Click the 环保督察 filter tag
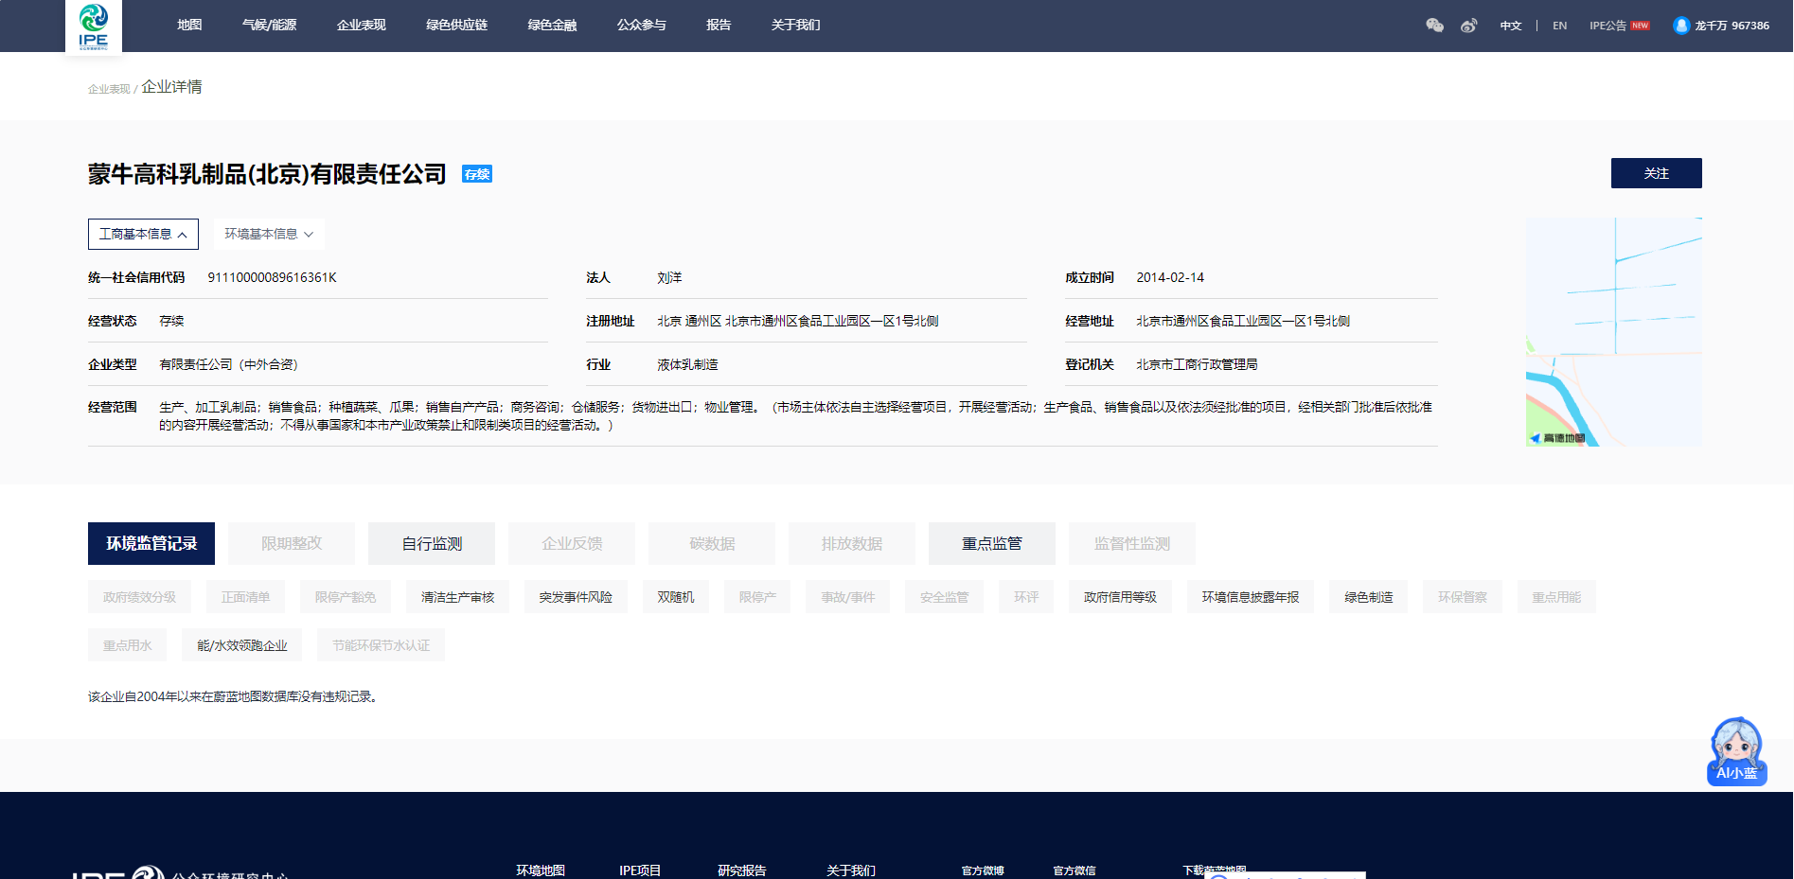Viewport: 1794px width, 879px height. (1462, 597)
